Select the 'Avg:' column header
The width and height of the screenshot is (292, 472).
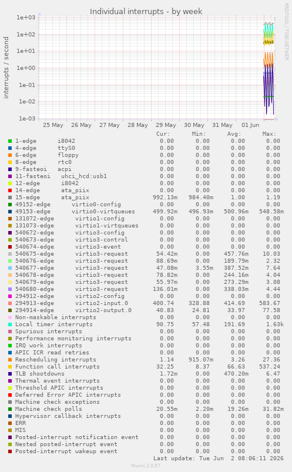(x=234, y=134)
